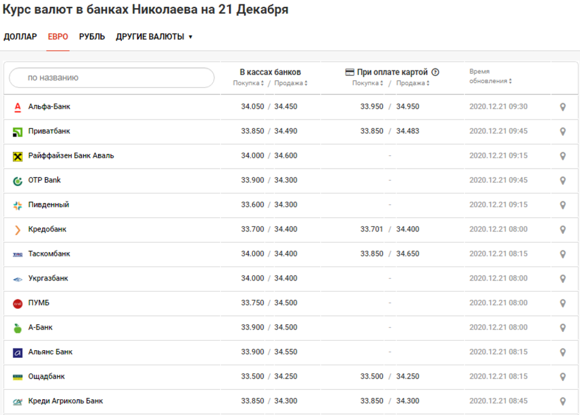Open the Raiffeisen Bank Aval logo
Viewport: 580px width, 415px height.
pos(18,156)
